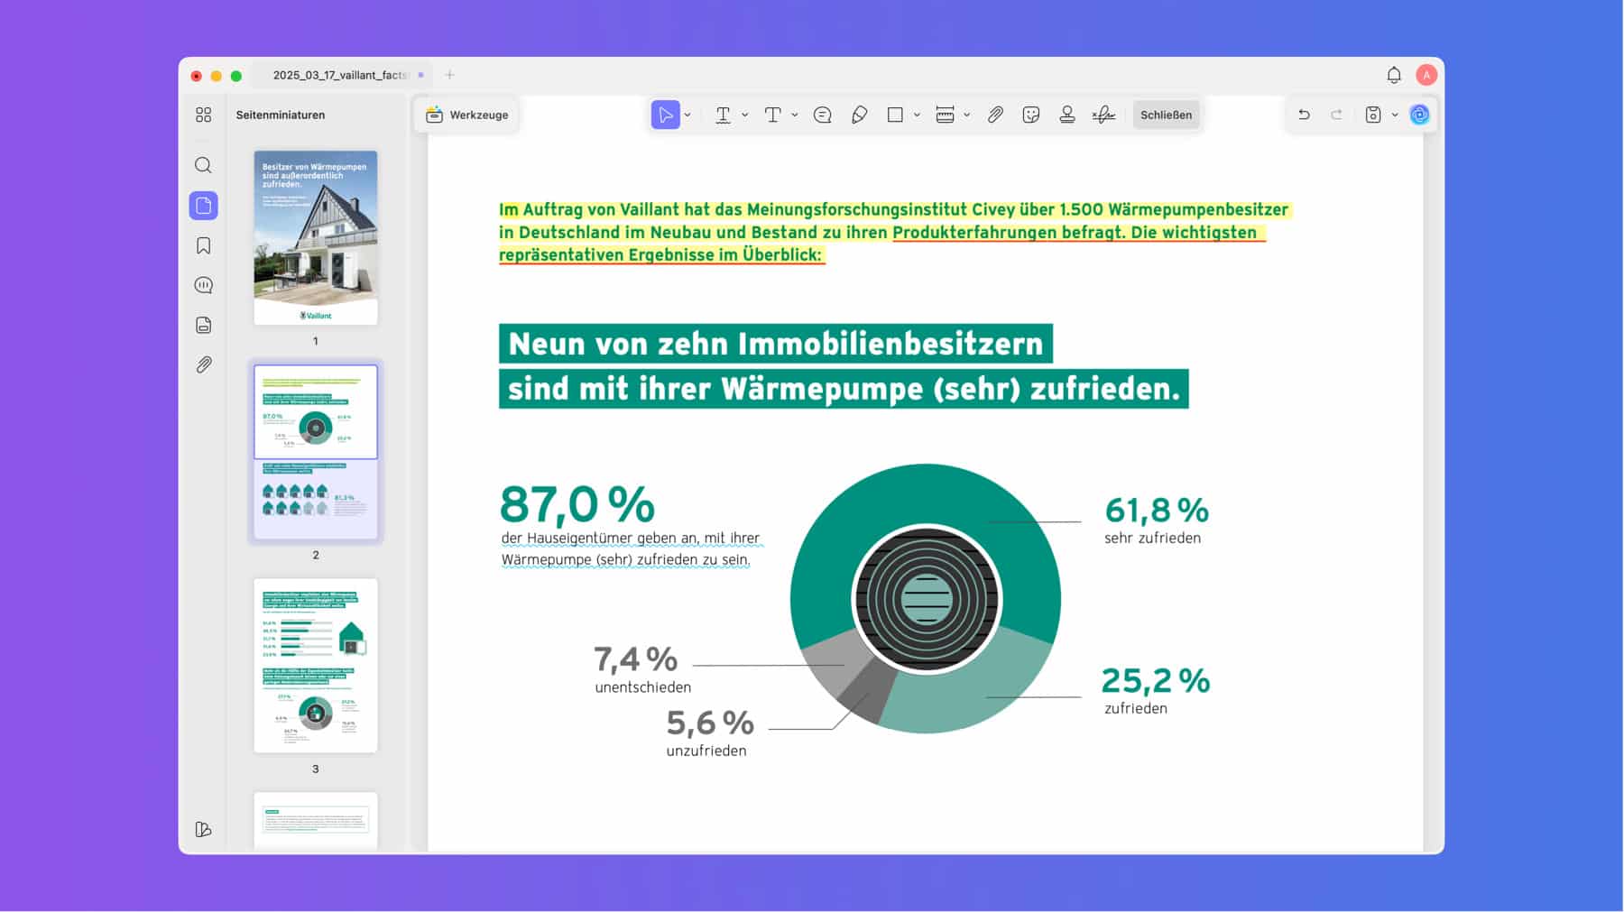The width and height of the screenshot is (1624, 912).
Task: Open the sticker tool
Action: click(1030, 115)
